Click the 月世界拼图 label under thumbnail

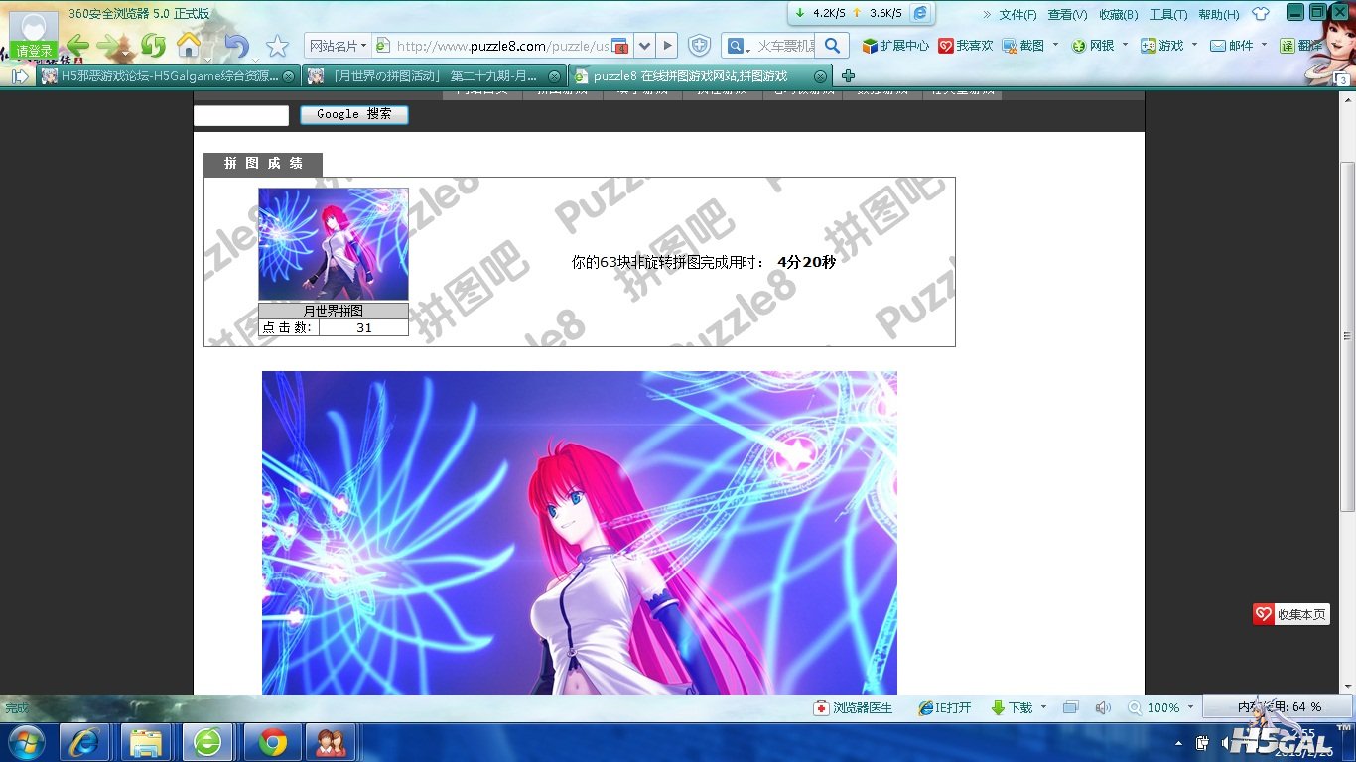pyautogui.click(x=334, y=311)
